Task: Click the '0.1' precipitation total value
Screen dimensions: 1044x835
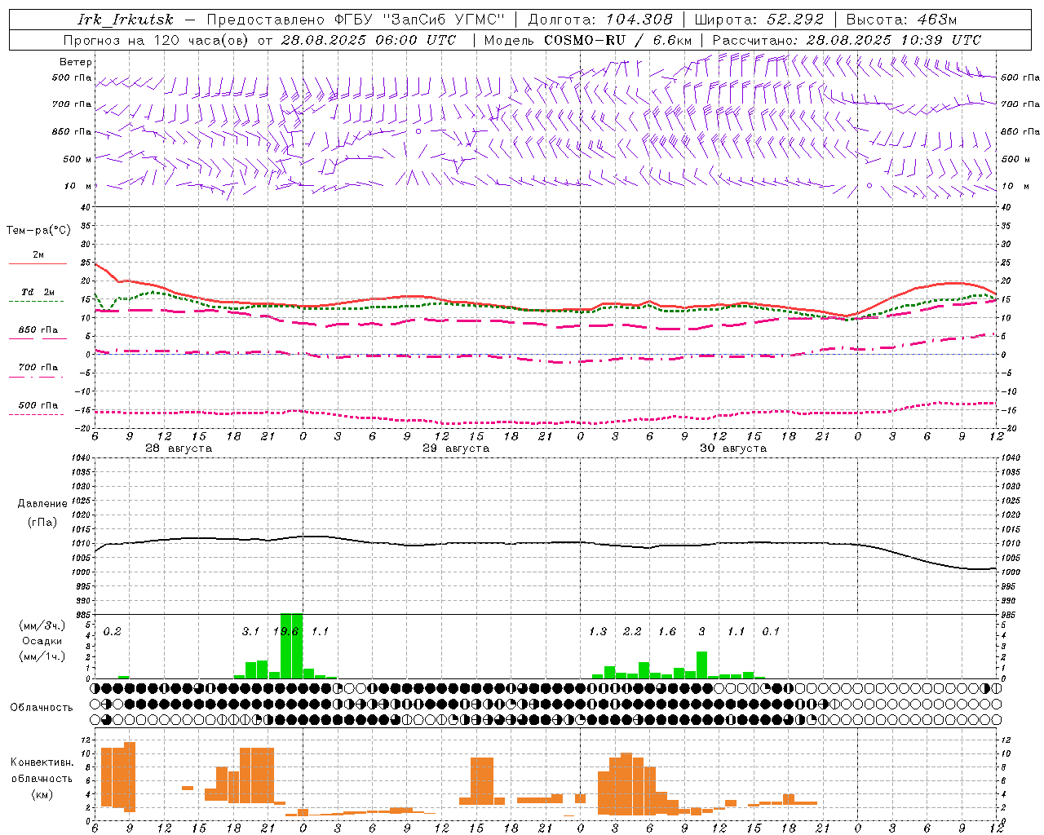Action: pyautogui.click(x=771, y=631)
